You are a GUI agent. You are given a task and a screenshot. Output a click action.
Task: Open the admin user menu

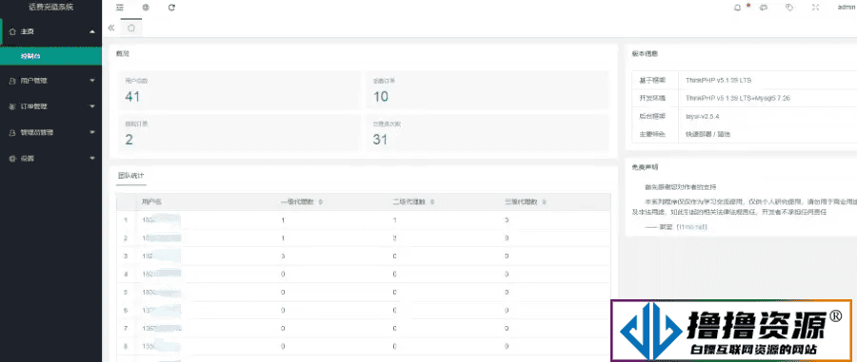(x=846, y=7)
